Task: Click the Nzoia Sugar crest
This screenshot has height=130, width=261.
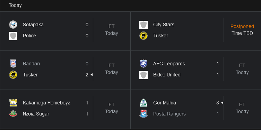Action: (13, 114)
